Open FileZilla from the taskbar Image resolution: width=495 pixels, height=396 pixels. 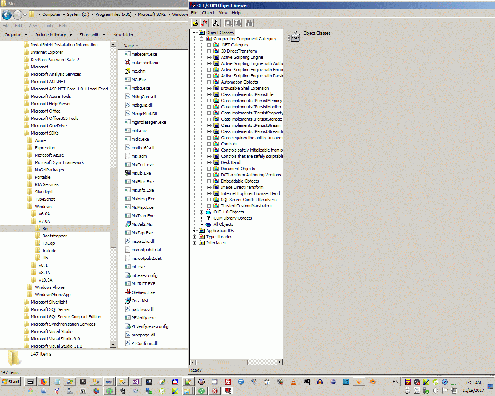228,382
